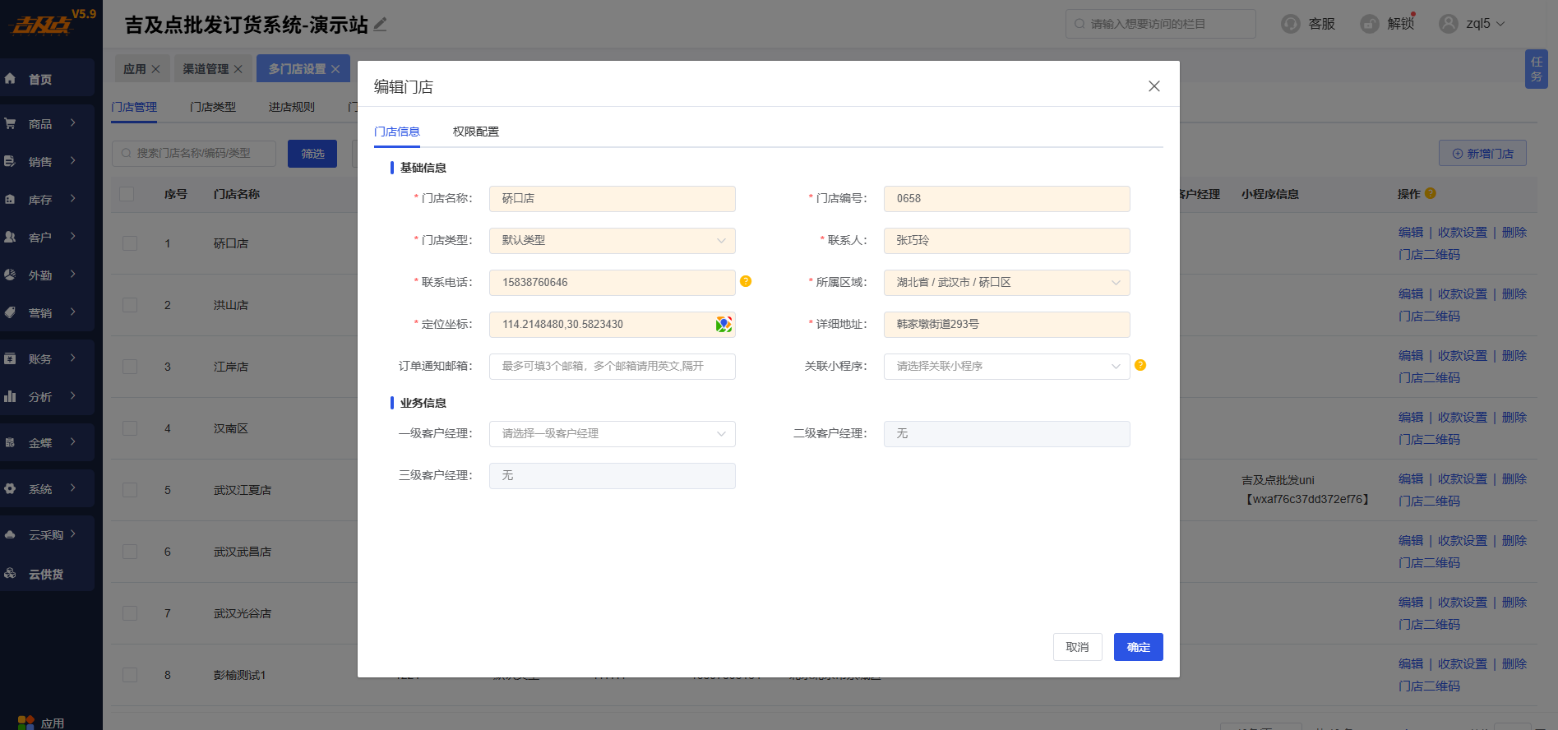This screenshot has width=1558, height=730.
Task: Click the 金蝶 icon in sidebar
Action: [x=11, y=442]
